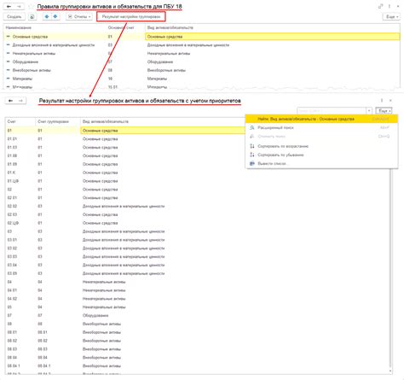Click the forward arrow in the lower window

click(x=20, y=101)
